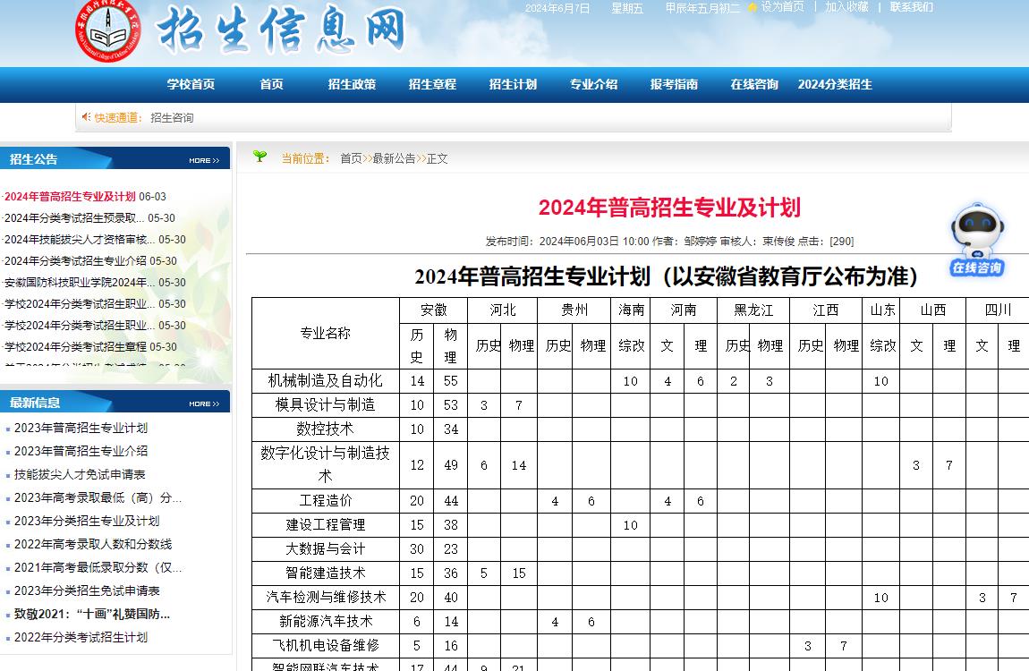Viewport: 1029px width, 671px height.
Task: Click the 数字化设计与制造技术 row name
Action: tap(326, 465)
